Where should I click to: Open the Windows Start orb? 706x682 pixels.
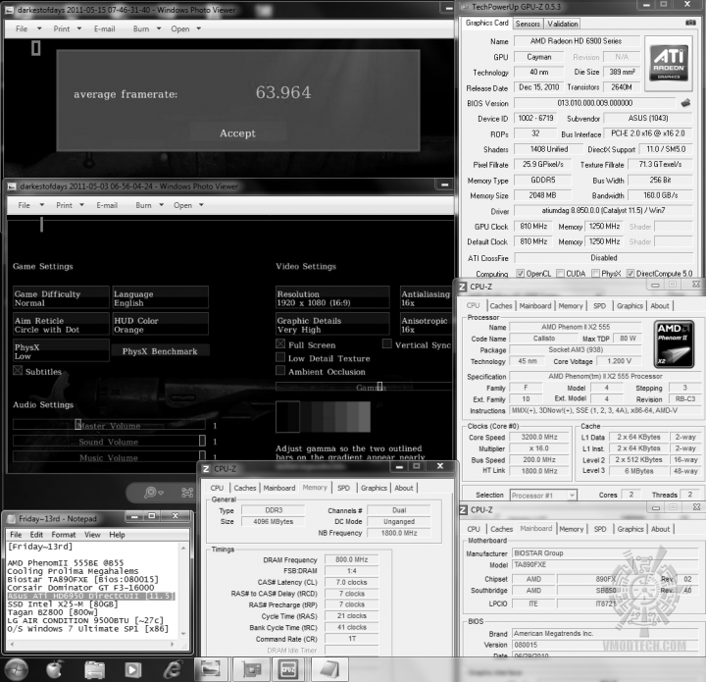[x=17, y=669]
